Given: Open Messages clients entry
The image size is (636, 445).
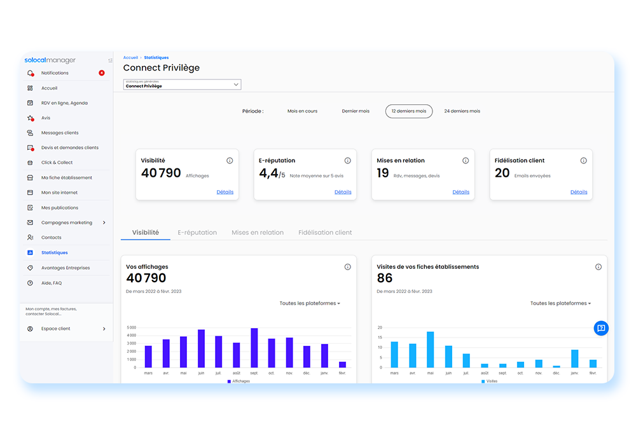Looking at the screenshot, I should [x=60, y=133].
